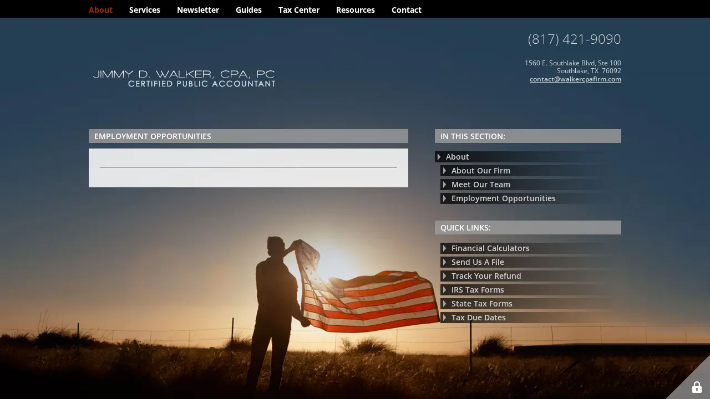
Task: Open the About menu item
Action: coord(100,10)
